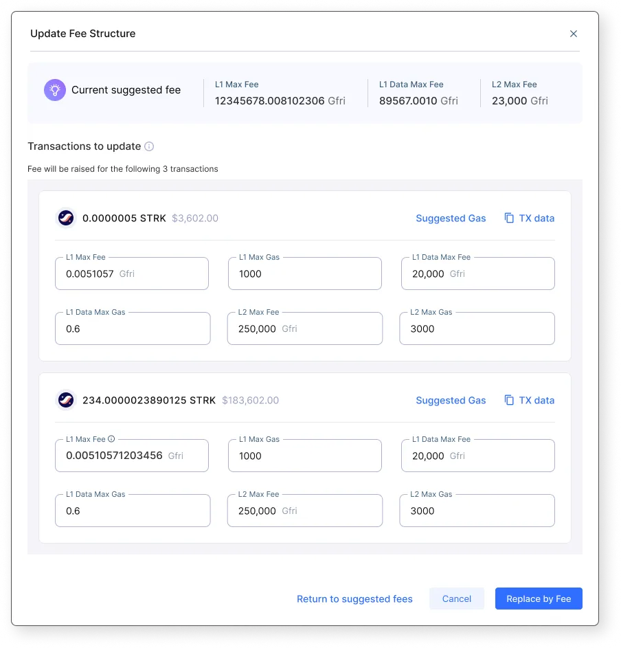Select the suggested L2 Max Fee 23,000 Gfri
The image size is (621, 648).
520,101
